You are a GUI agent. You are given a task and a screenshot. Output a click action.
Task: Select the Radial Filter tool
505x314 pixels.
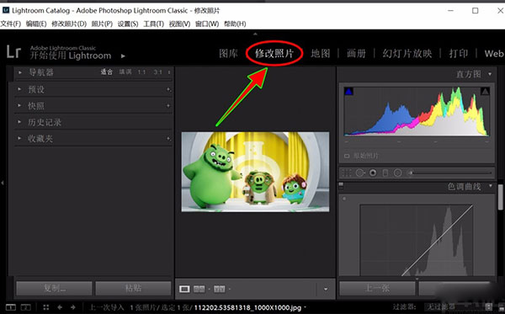[x=398, y=173]
